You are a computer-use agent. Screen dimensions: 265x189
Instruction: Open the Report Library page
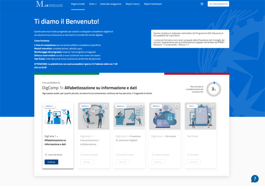(133, 4)
